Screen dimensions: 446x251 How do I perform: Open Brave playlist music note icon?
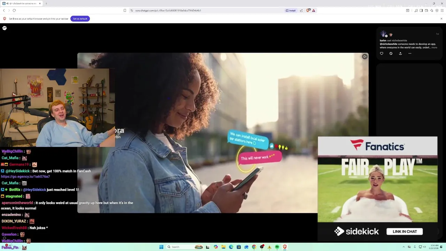tap(416, 10)
